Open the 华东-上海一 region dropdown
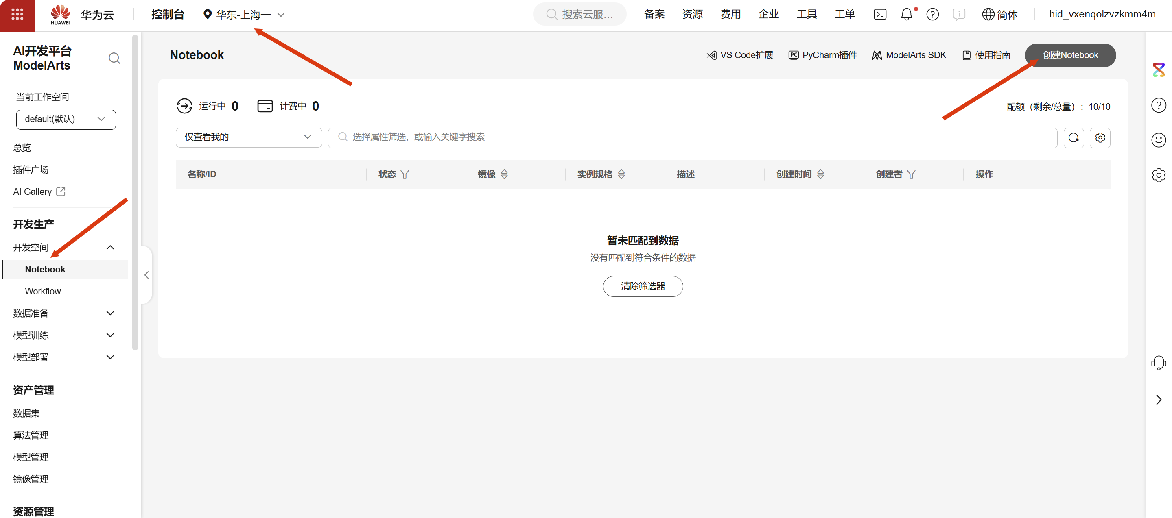 tap(244, 15)
